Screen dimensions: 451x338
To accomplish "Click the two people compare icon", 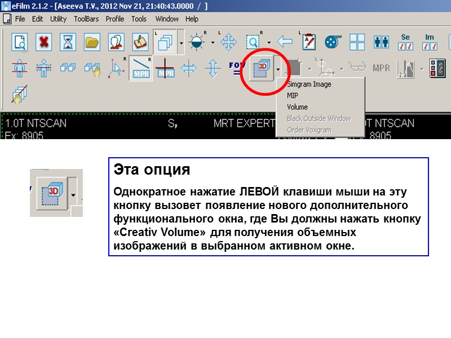I will click(382, 42).
